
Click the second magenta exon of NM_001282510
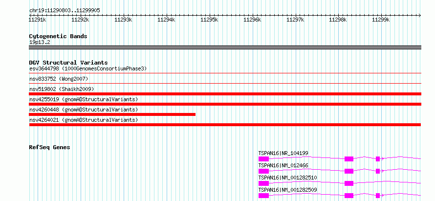(x=348, y=183)
